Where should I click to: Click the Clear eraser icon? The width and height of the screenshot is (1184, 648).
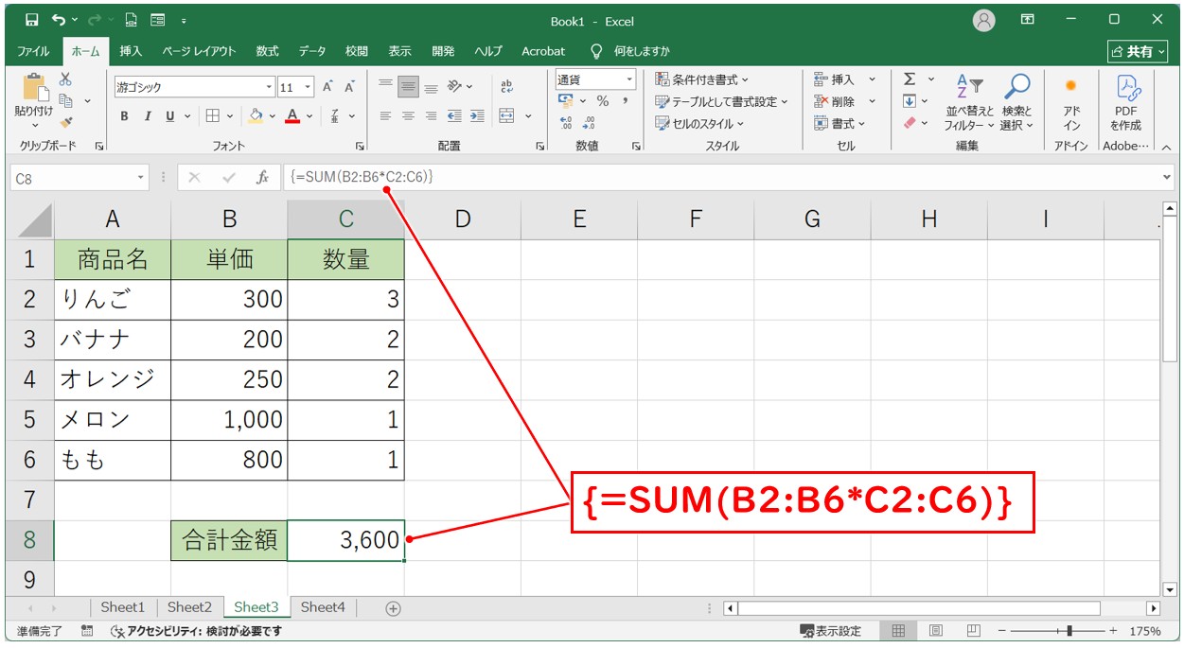click(x=910, y=123)
